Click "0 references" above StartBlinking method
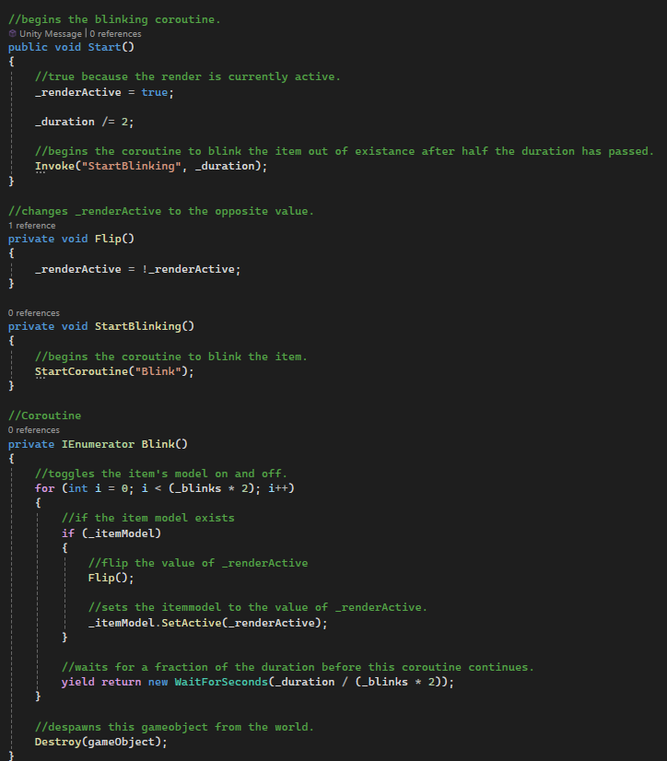Image resolution: width=667 pixels, height=761 pixels. pos(34,313)
